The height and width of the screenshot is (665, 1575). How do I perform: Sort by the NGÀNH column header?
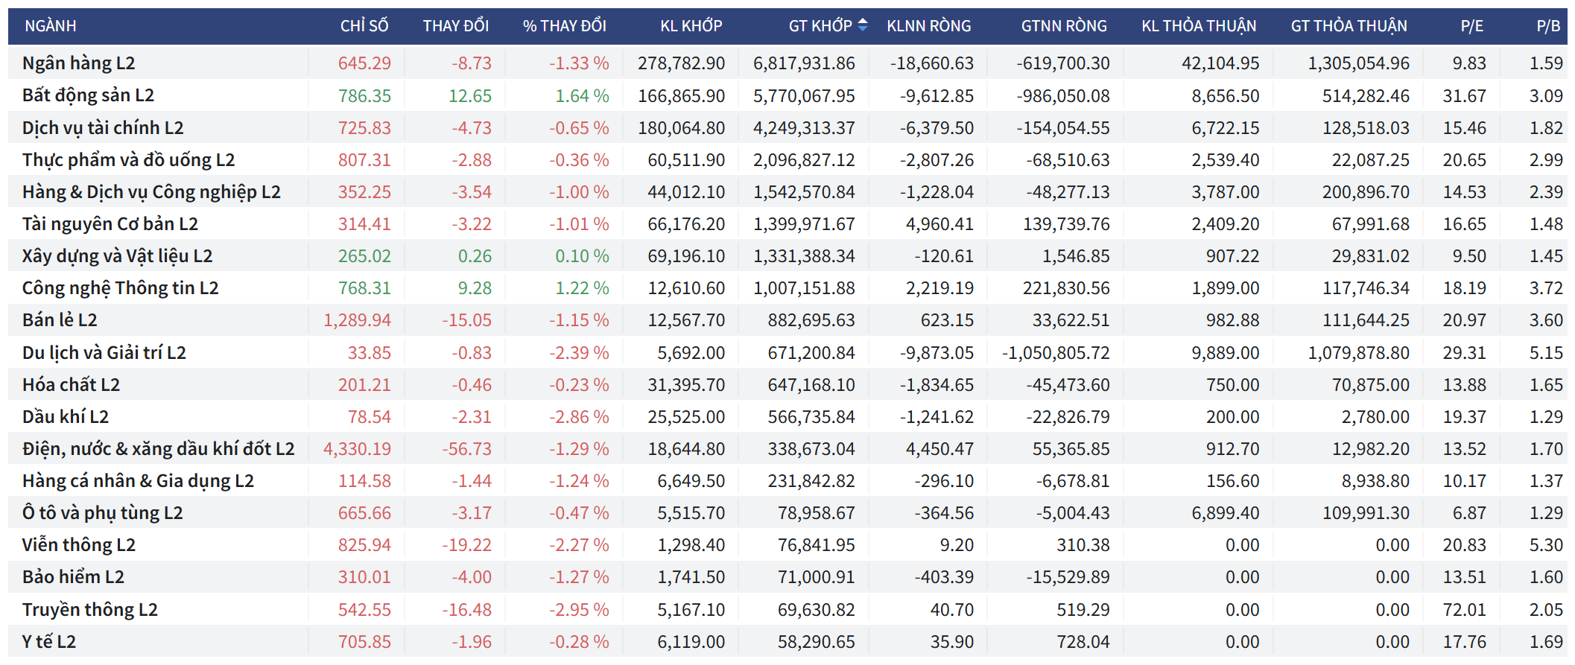click(x=51, y=26)
